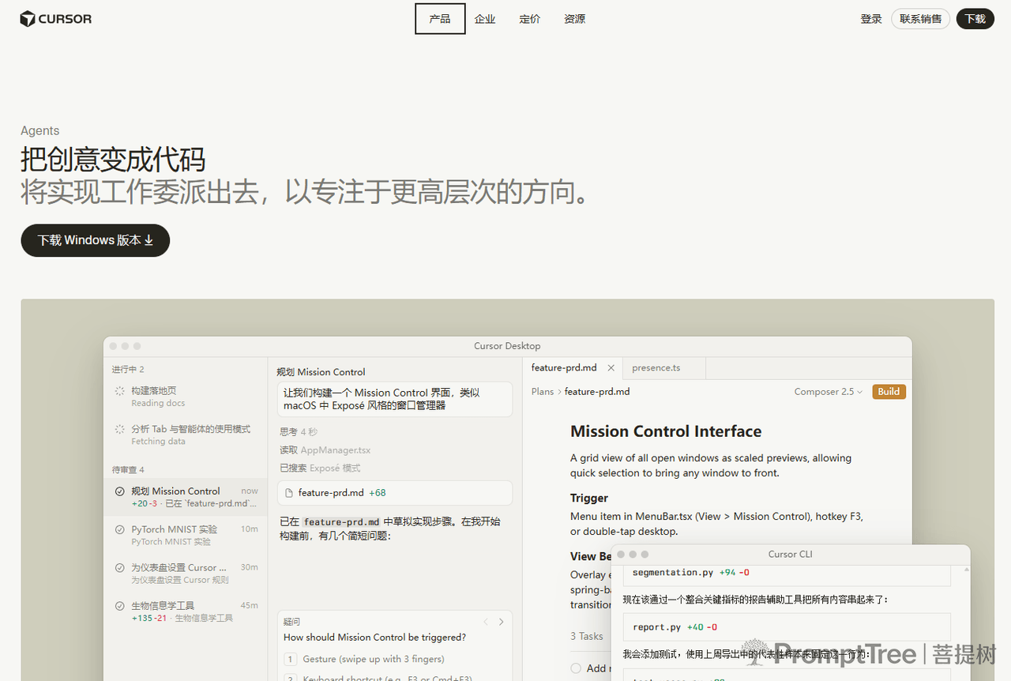Click the 已搜索 Exposé 模式 step
The height and width of the screenshot is (681, 1011).
[319, 468]
